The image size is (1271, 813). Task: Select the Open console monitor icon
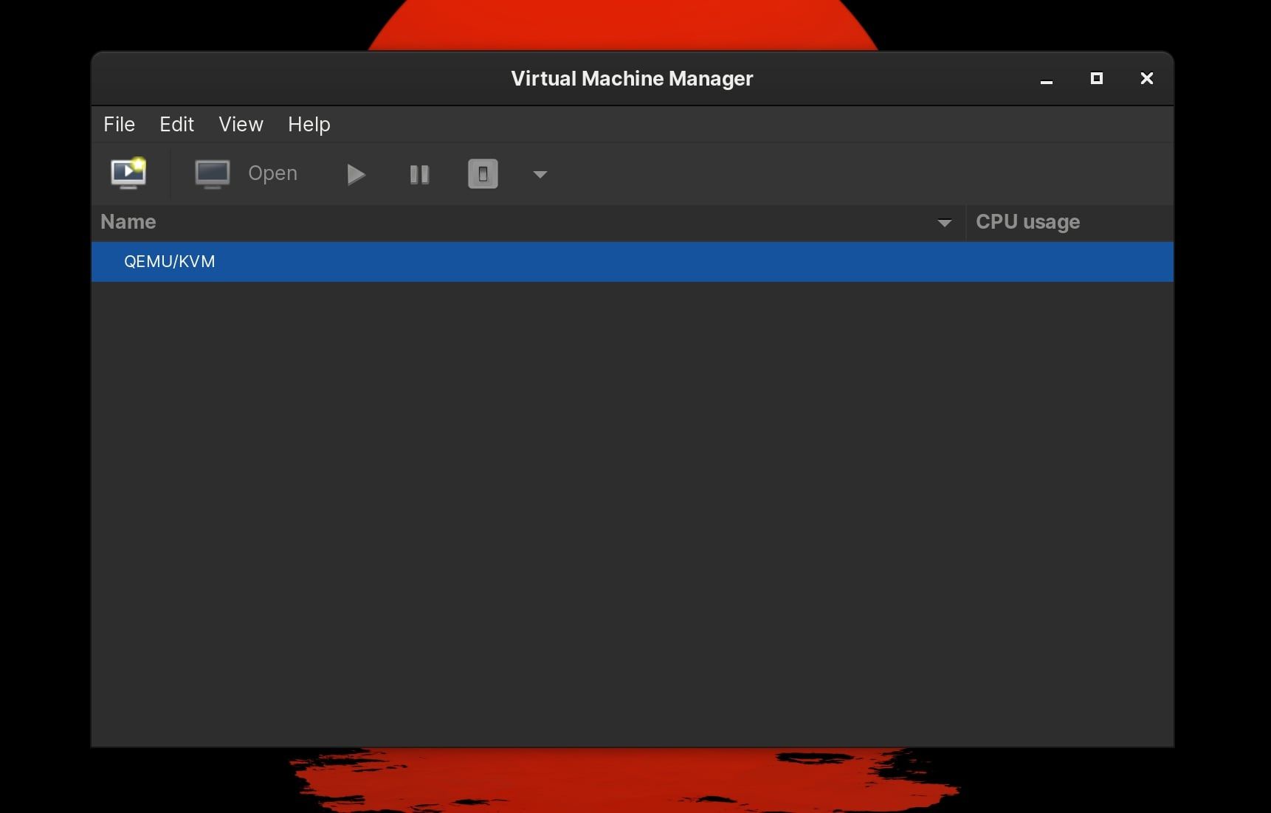[x=213, y=173]
